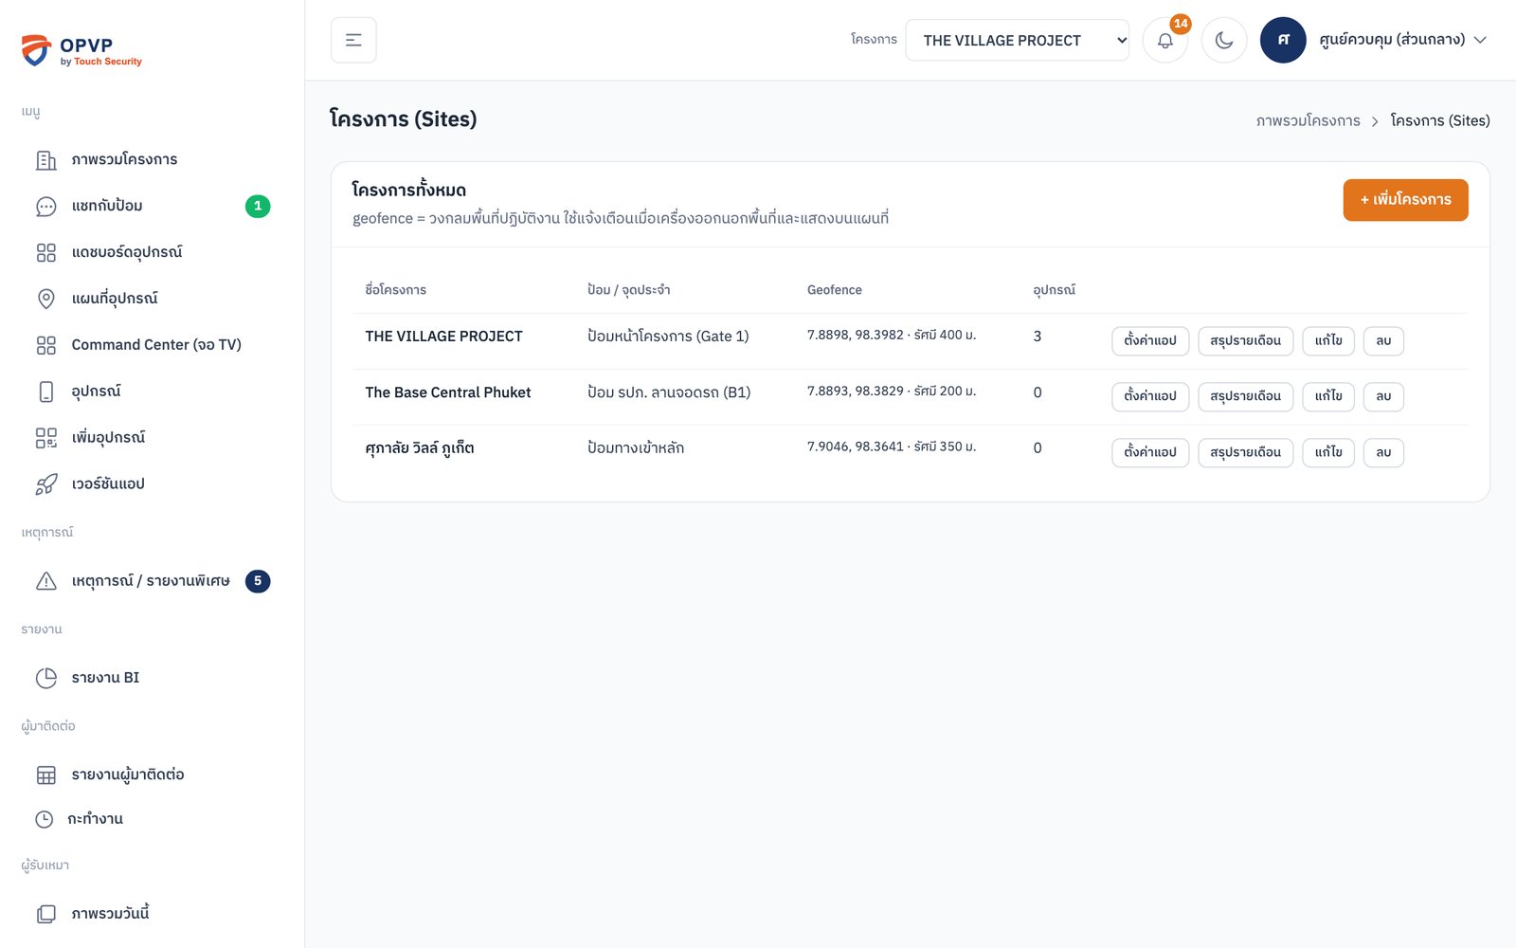This screenshot has height=948, width=1516.
Task: Toggle dark mode moon icon
Action: coord(1224,40)
